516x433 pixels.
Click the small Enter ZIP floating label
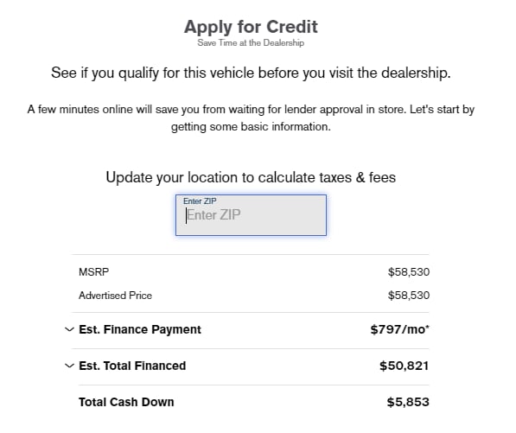[200, 201]
